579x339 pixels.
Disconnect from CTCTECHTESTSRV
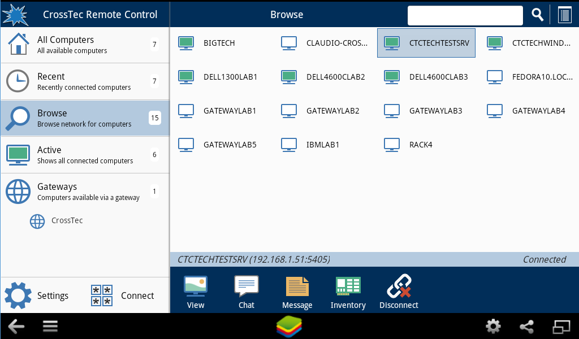pos(399,292)
